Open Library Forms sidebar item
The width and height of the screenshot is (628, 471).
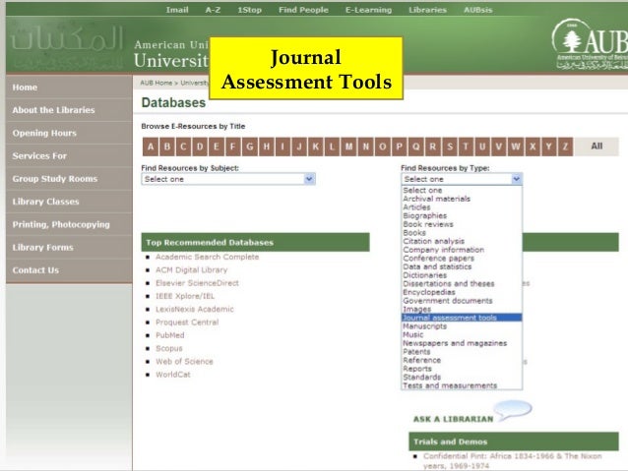coord(69,248)
